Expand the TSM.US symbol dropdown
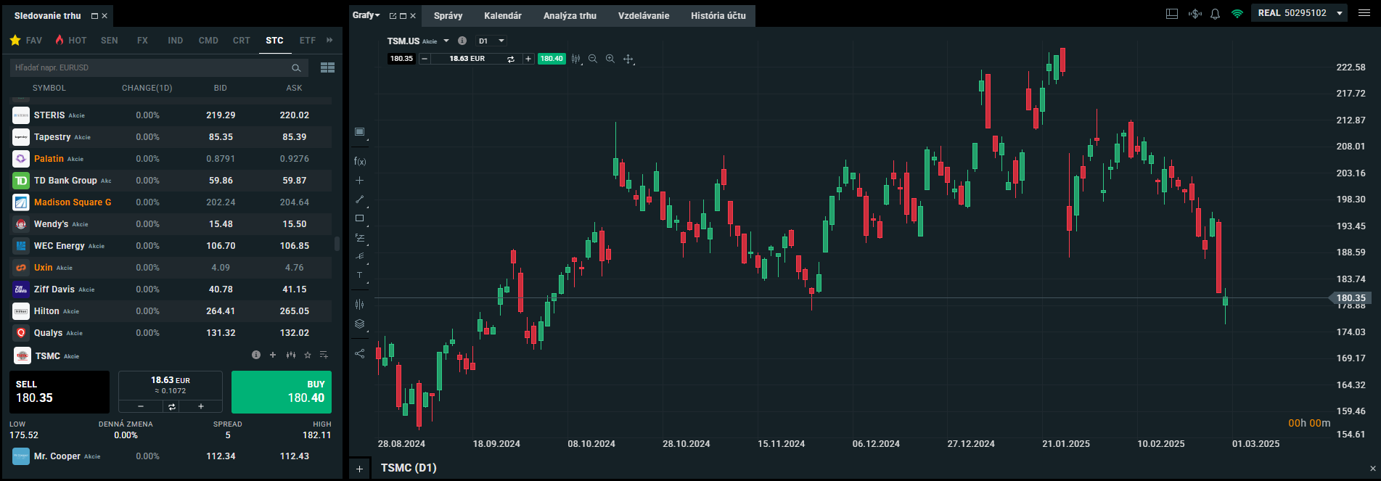 (446, 41)
